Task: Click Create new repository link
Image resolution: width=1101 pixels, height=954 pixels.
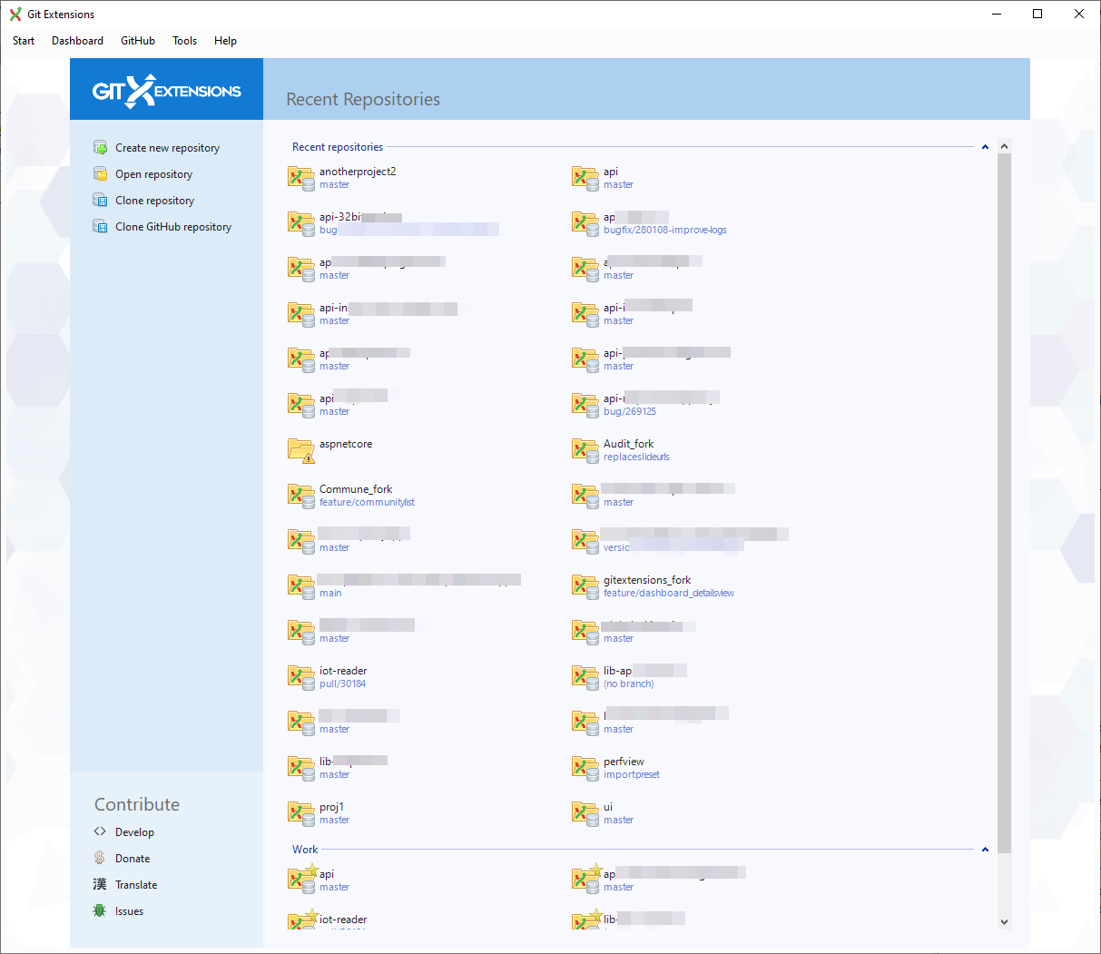Action: tap(167, 148)
